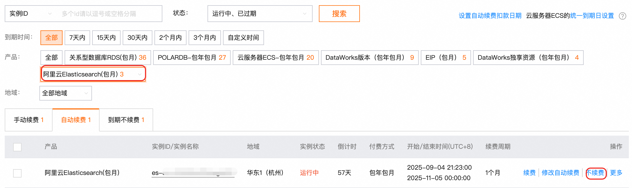
Task: Click the orange 搜索 button
Action: 339,14
